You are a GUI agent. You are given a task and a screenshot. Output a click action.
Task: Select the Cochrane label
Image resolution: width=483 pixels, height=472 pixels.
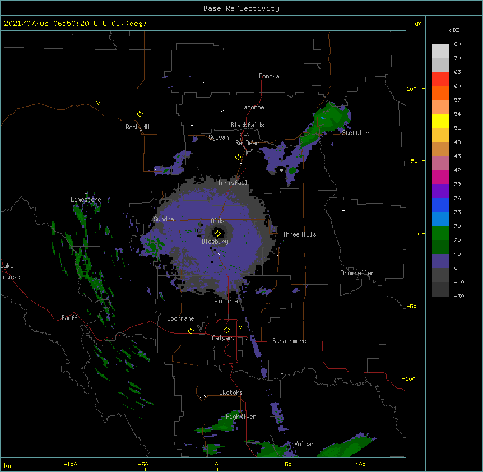(x=180, y=318)
